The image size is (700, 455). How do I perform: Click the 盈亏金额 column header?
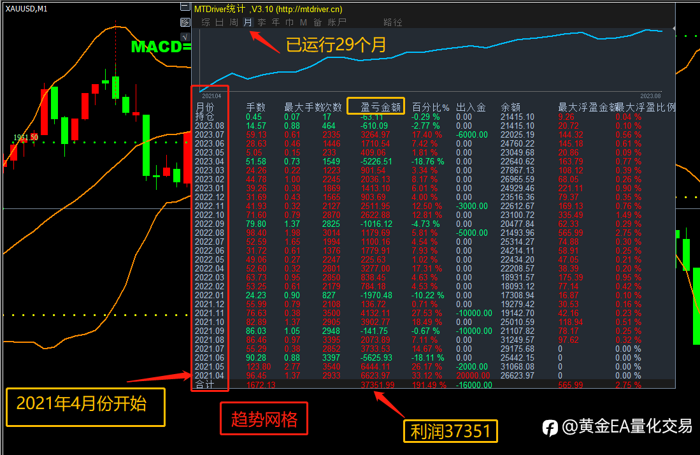[381, 107]
